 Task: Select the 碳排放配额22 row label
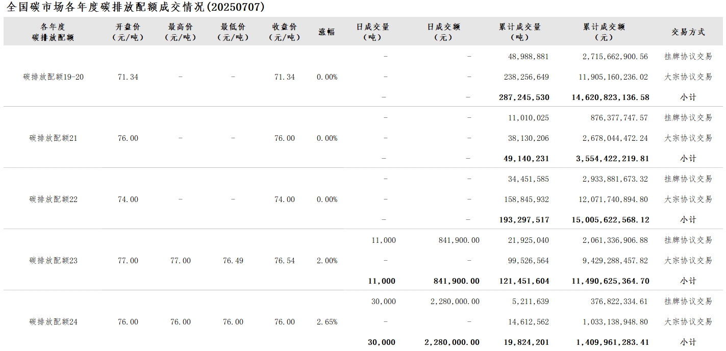54,199
